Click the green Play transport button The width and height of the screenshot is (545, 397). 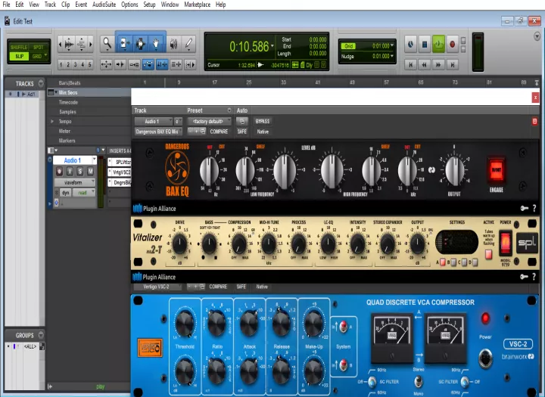click(x=438, y=45)
